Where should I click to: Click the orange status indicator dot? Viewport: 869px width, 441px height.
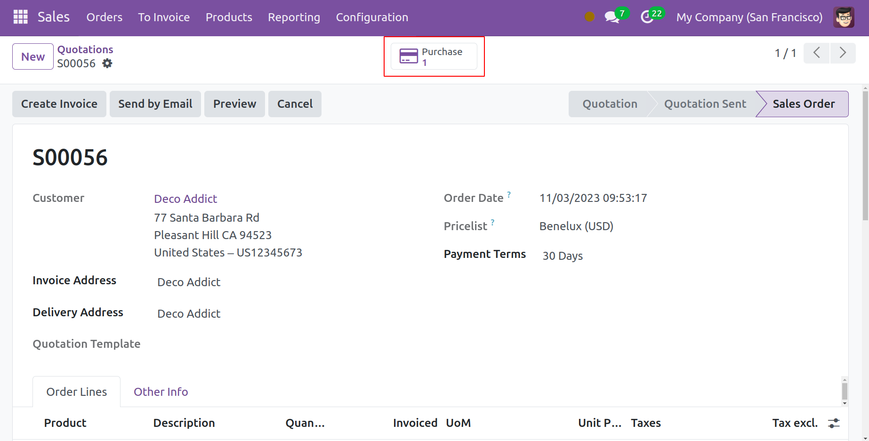tap(589, 17)
